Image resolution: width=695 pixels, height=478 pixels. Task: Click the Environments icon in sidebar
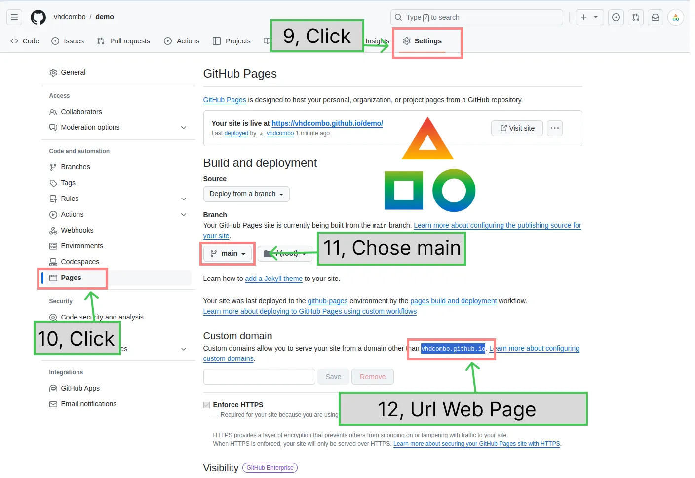(53, 246)
